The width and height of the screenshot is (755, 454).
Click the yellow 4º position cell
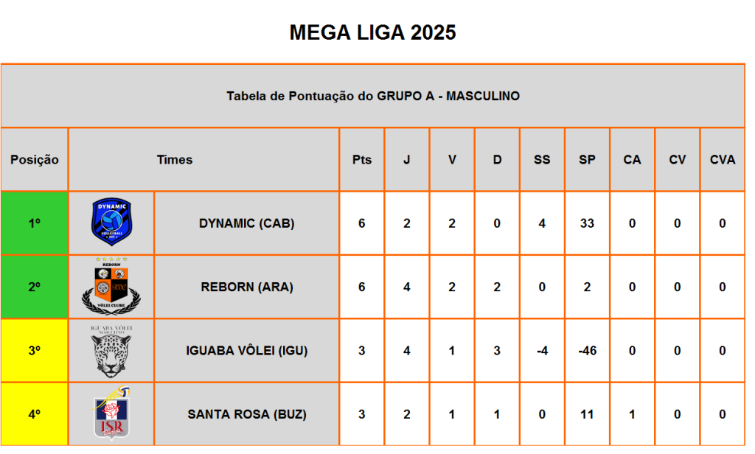34,414
